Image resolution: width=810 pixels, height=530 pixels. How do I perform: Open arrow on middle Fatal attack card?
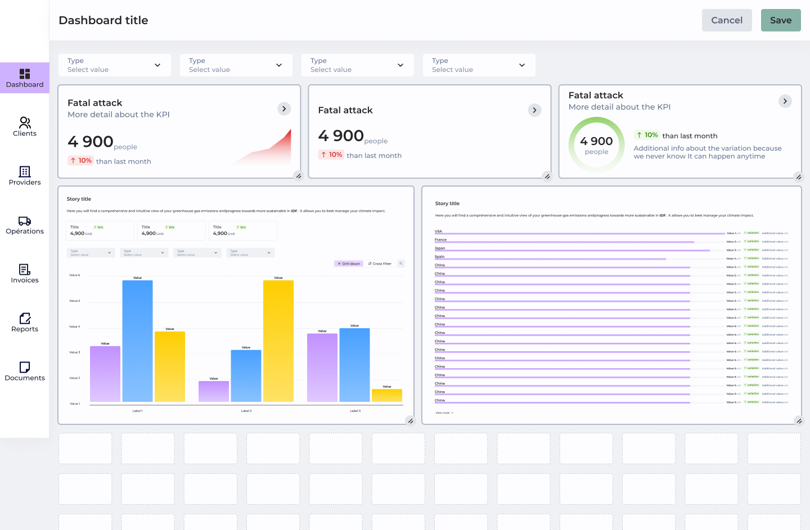[x=534, y=110]
